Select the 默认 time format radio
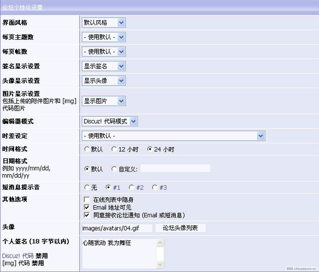The width and height of the screenshot is (319, 272). pos(87,149)
